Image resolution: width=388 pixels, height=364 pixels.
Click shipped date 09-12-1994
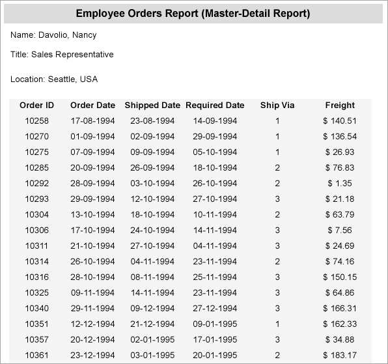152,308
